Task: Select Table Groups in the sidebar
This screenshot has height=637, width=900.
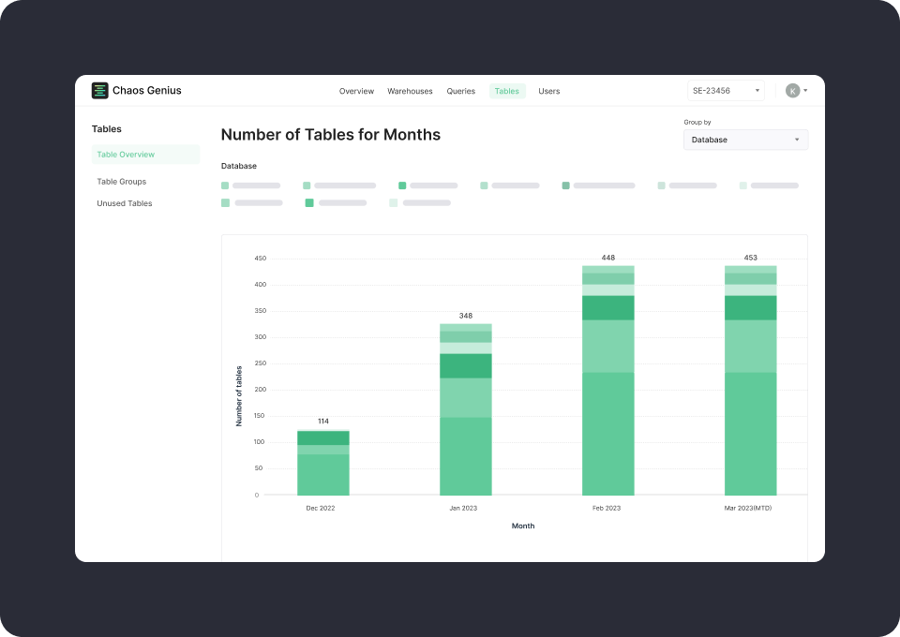Action: [120, 181]
